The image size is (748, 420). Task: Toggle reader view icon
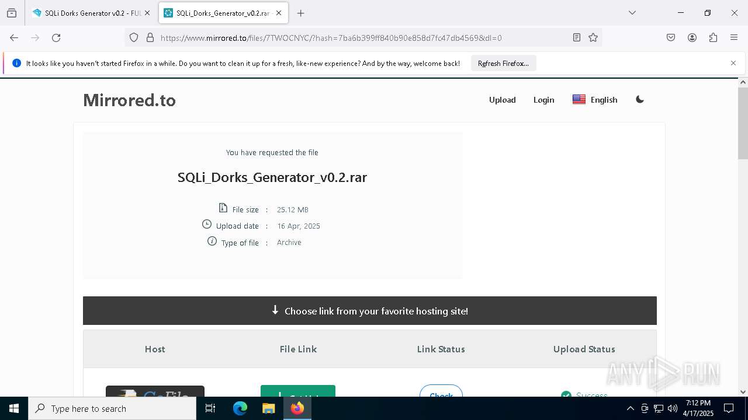tap(577, 38)
